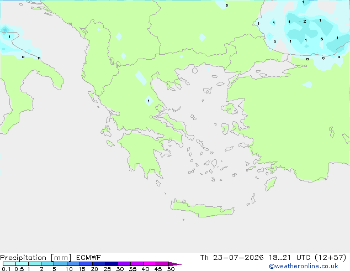Choose the 25–30 mm dark navy legend swatch

point(111,264)
